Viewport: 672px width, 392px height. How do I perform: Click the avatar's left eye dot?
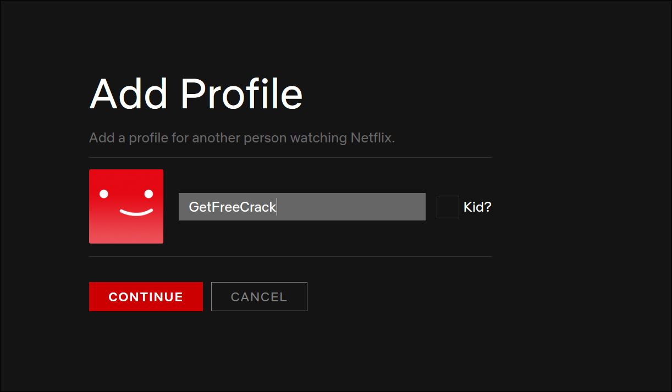104,194
